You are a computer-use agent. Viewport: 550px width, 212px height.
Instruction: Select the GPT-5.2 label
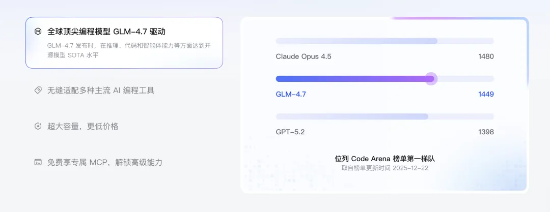pos(290,132)
